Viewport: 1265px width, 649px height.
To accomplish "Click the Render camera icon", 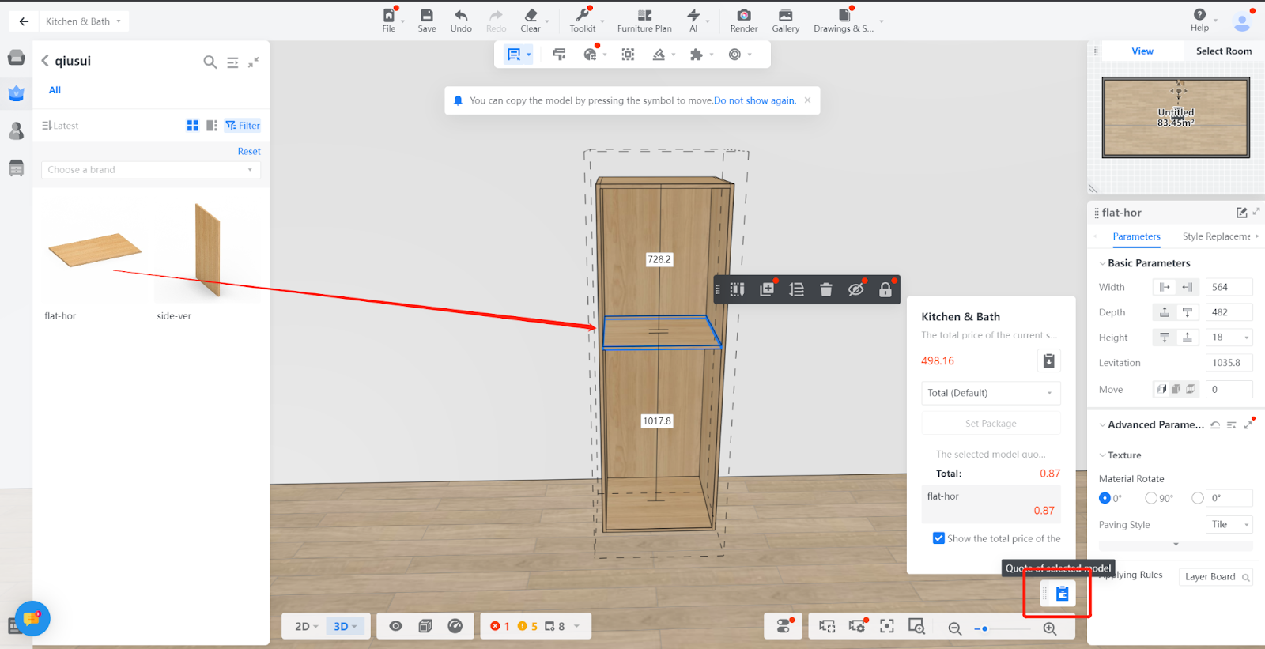I will click(743, 16).
